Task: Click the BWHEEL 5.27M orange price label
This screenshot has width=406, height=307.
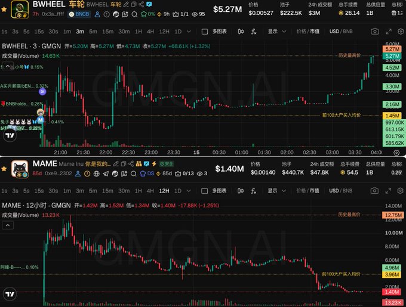Action: (392, 49)
